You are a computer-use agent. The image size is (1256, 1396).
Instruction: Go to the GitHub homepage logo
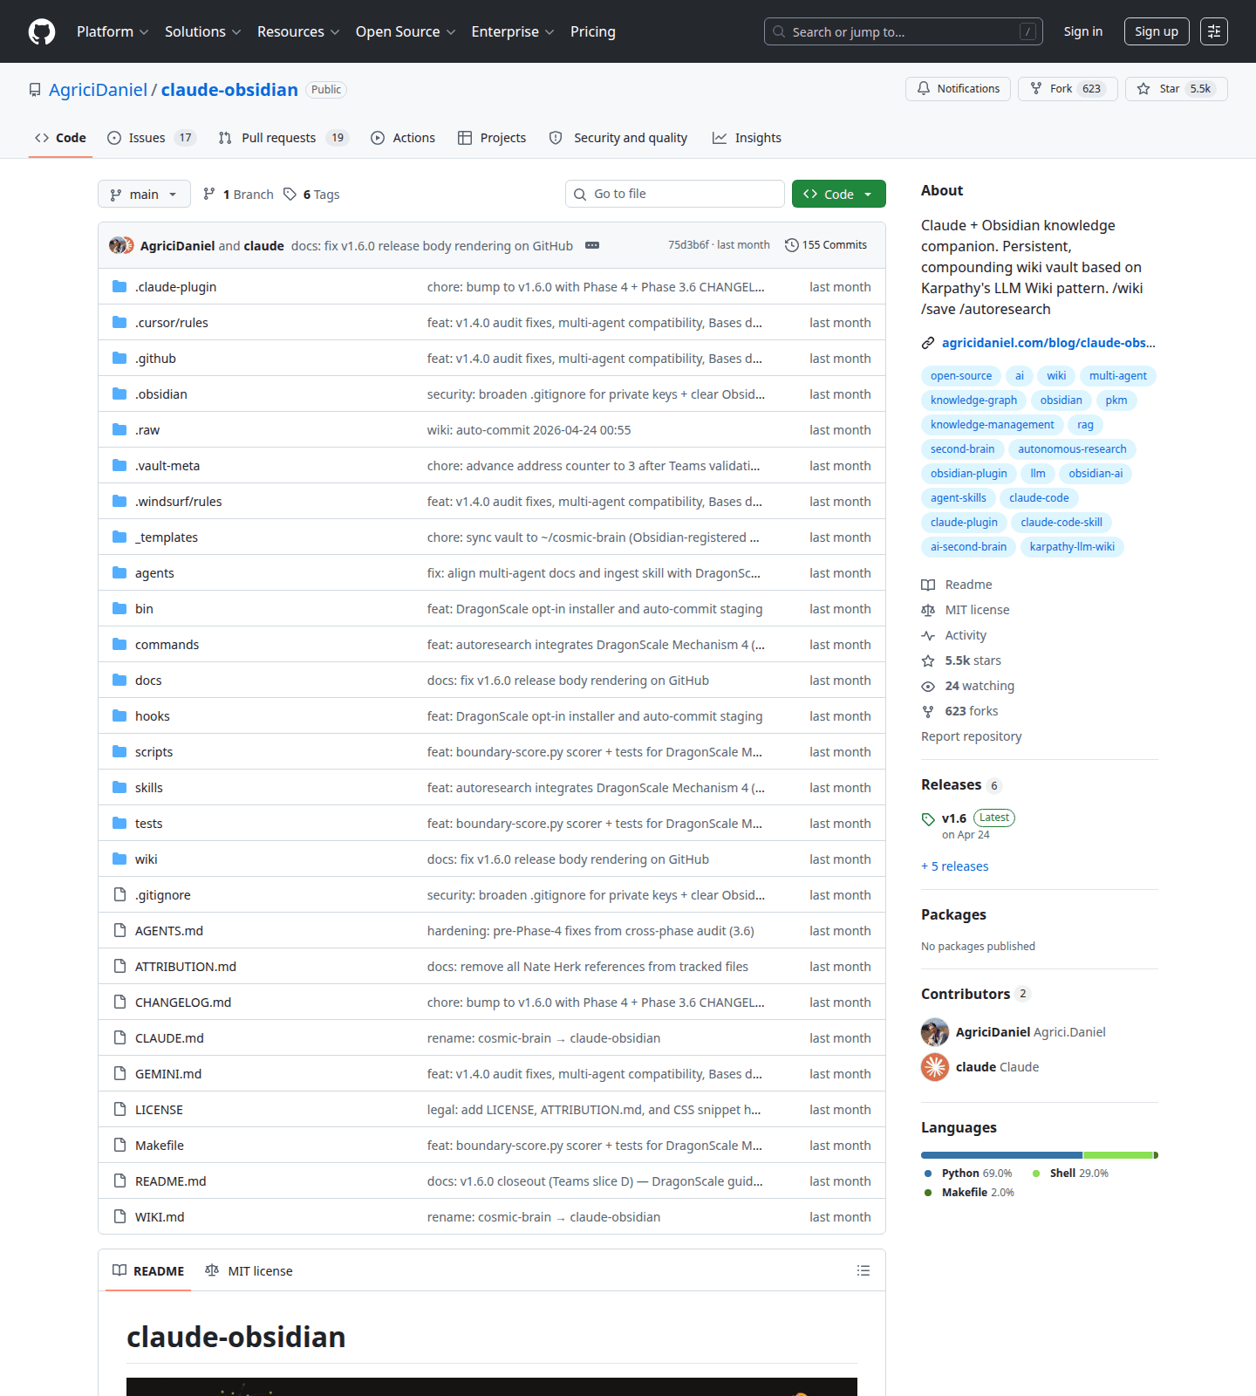(42, 31)
